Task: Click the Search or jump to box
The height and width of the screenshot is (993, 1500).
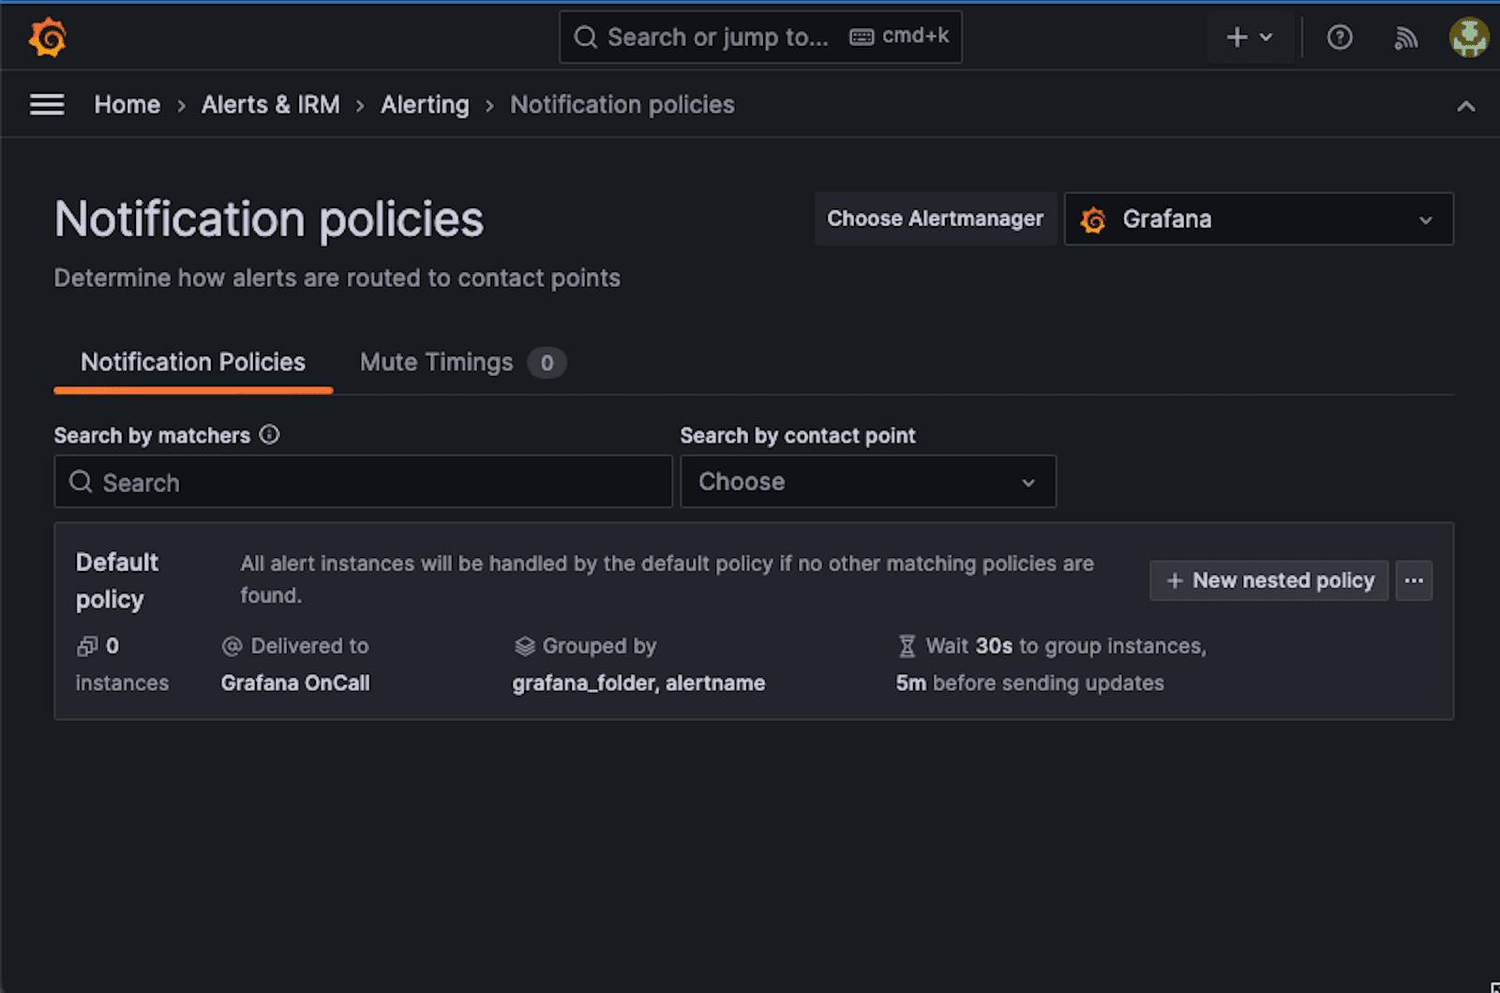Action: click(x=760, y=38)
